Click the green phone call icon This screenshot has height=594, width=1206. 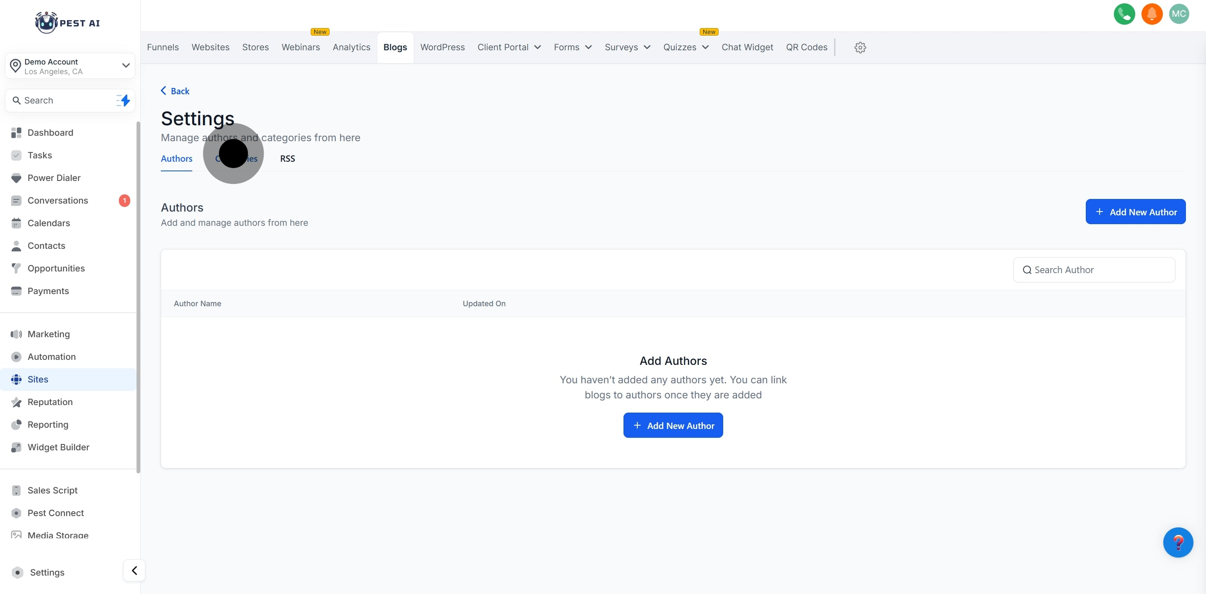click(1124, 14)
